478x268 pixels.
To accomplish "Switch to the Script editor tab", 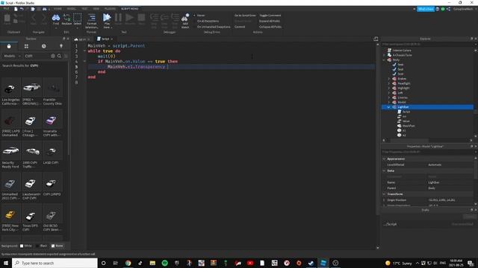I will click(x=105, y=39).
